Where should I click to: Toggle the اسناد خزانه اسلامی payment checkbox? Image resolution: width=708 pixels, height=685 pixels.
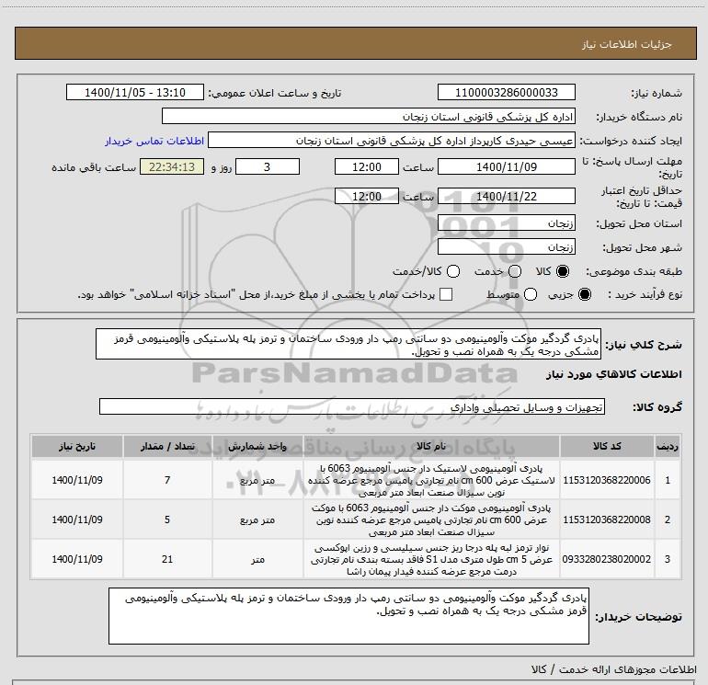tap(446, 294)
